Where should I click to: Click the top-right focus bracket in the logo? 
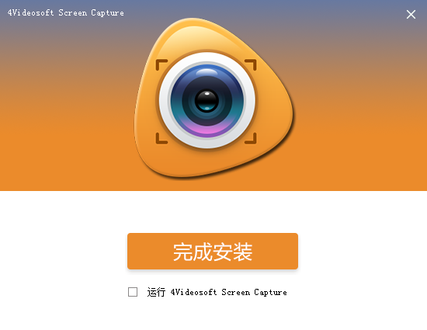tap(251, 64)
